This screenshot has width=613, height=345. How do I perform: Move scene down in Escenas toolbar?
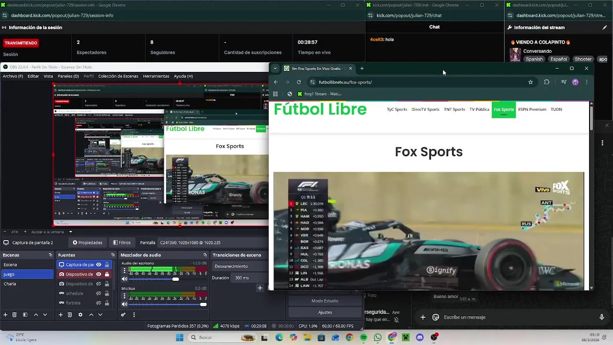(x=45, y=315)
